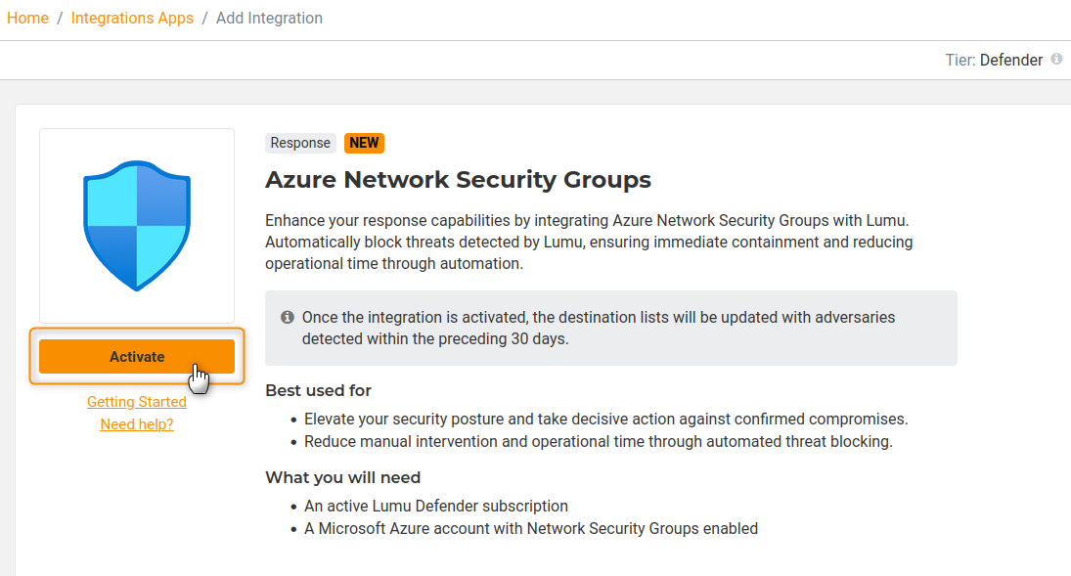1071x576 pixels.
Task: Click the info icon beside Tier Defender
Action: coord(1056,60)
